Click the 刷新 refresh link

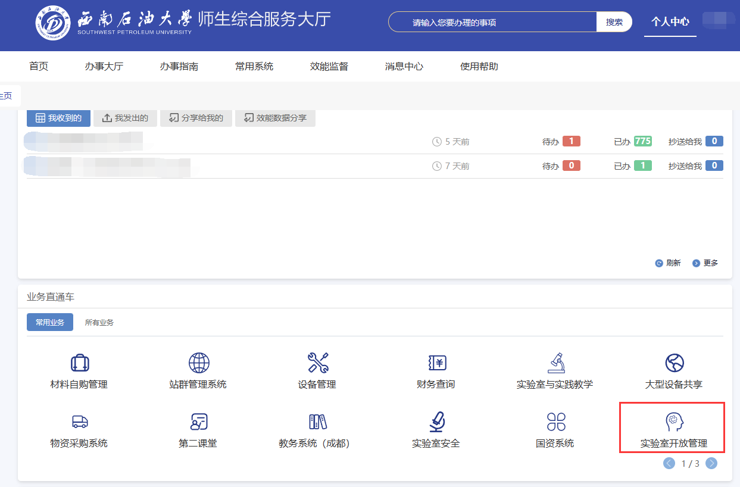(x=668, y=263)
